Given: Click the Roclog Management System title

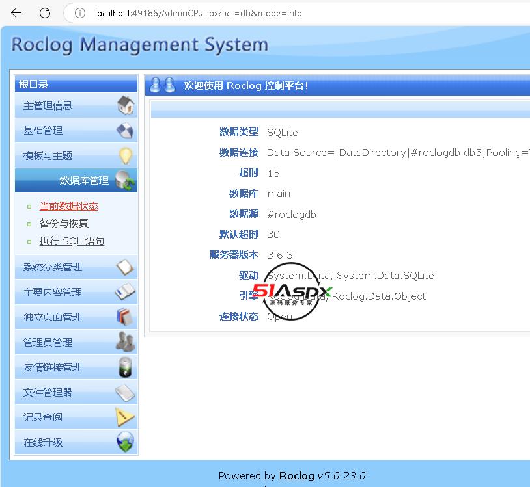Looking at the screenshot, I should (x=140, y=45).
